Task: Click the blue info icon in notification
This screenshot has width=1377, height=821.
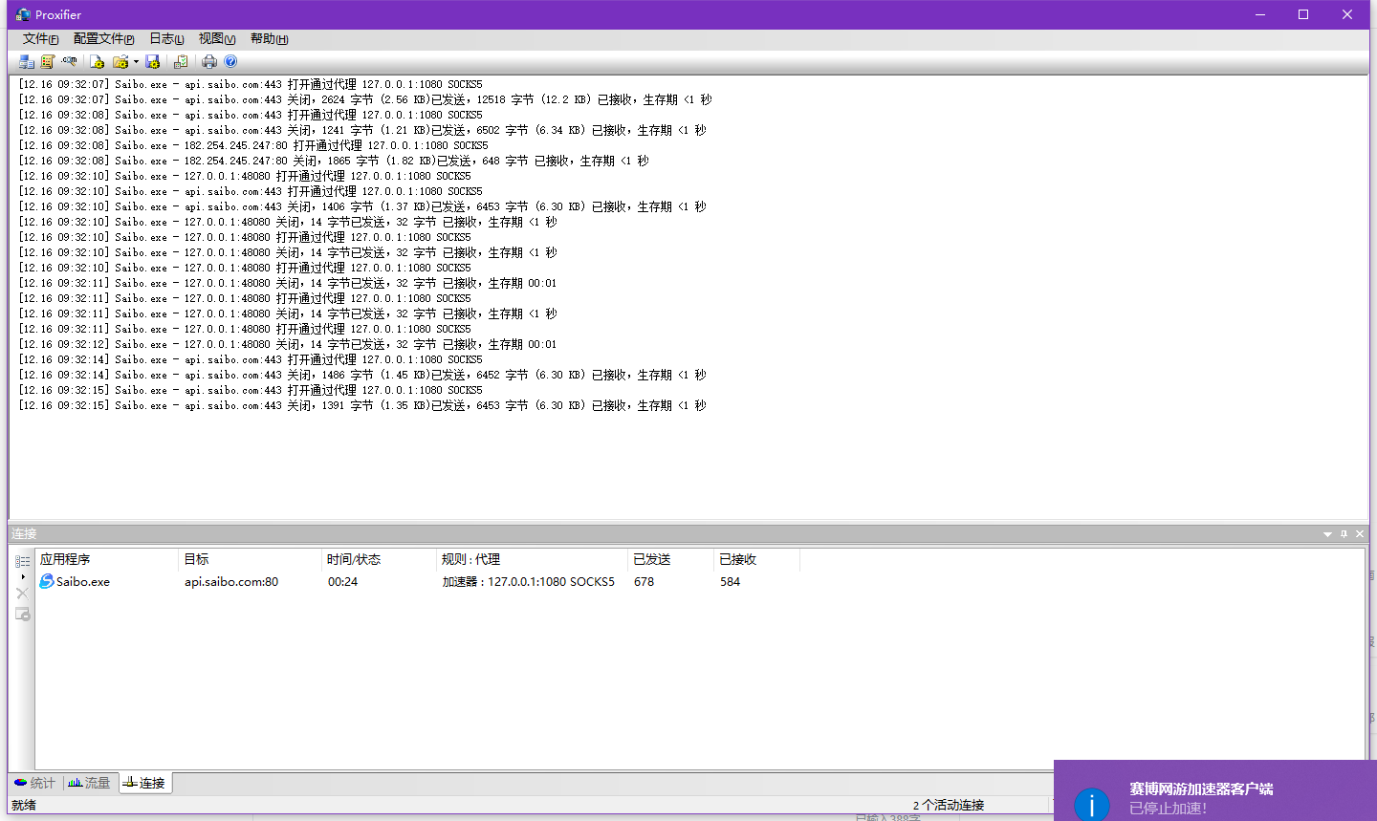Action: [1091, 805]
